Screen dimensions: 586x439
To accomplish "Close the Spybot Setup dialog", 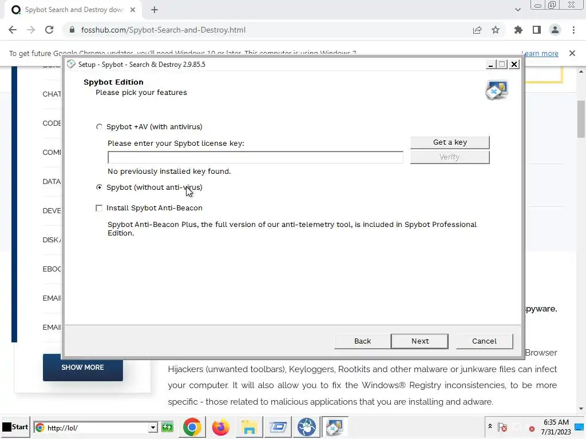I will point(514,65).
